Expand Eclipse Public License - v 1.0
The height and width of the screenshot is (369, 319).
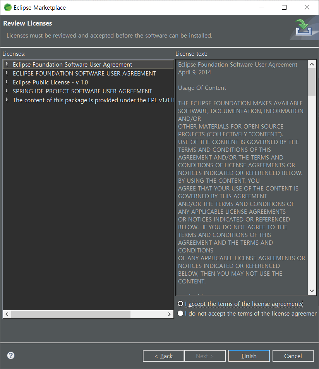(x=7, y=82)
